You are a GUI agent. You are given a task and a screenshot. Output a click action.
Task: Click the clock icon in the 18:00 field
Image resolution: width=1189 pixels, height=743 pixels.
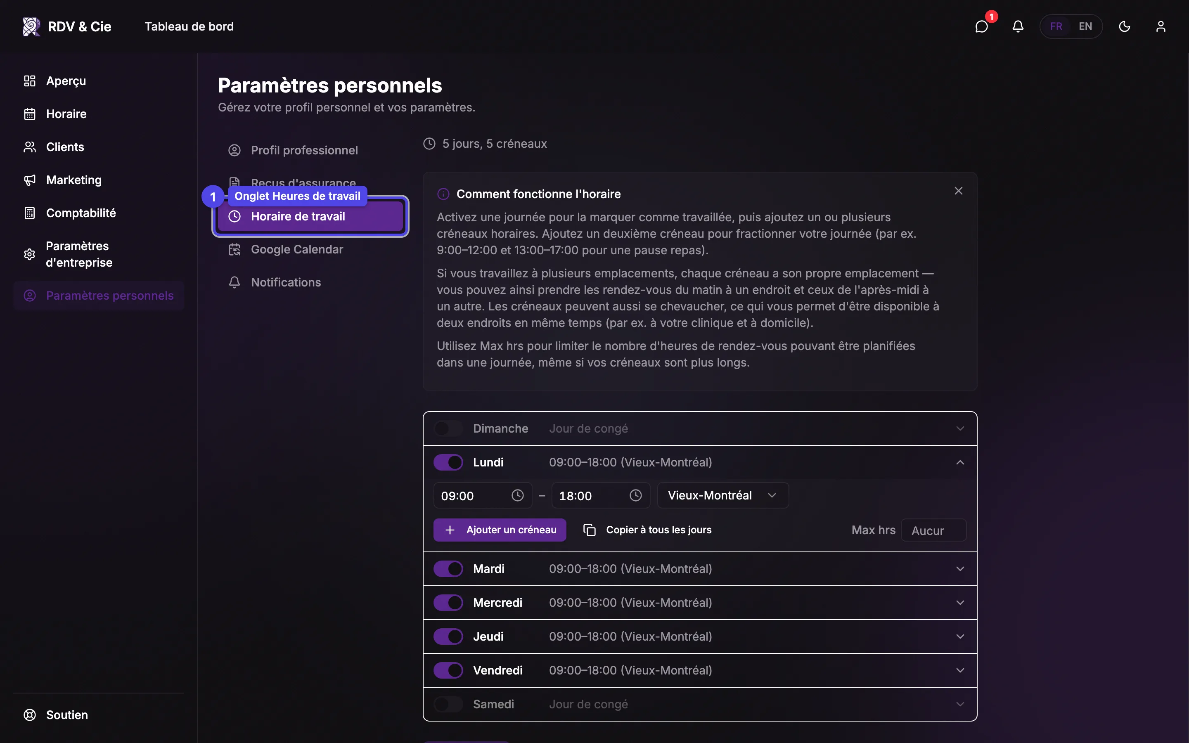point(636,495)
